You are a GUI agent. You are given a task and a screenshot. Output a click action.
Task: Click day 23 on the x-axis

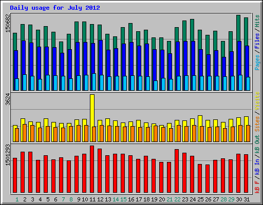185,199
